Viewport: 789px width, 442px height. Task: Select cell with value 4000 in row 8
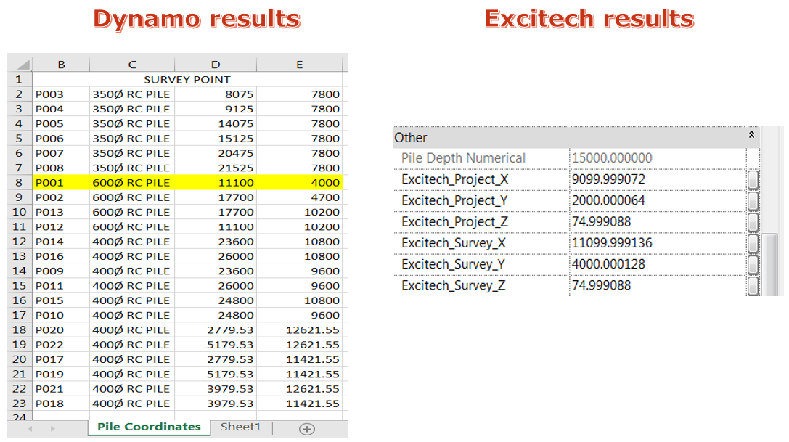[x=299, y=182]
